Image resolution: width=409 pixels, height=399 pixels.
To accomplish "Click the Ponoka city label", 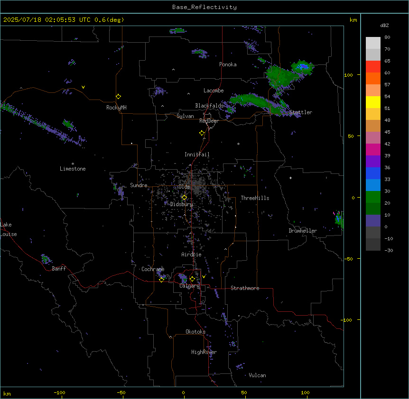I will pos(228,64).
